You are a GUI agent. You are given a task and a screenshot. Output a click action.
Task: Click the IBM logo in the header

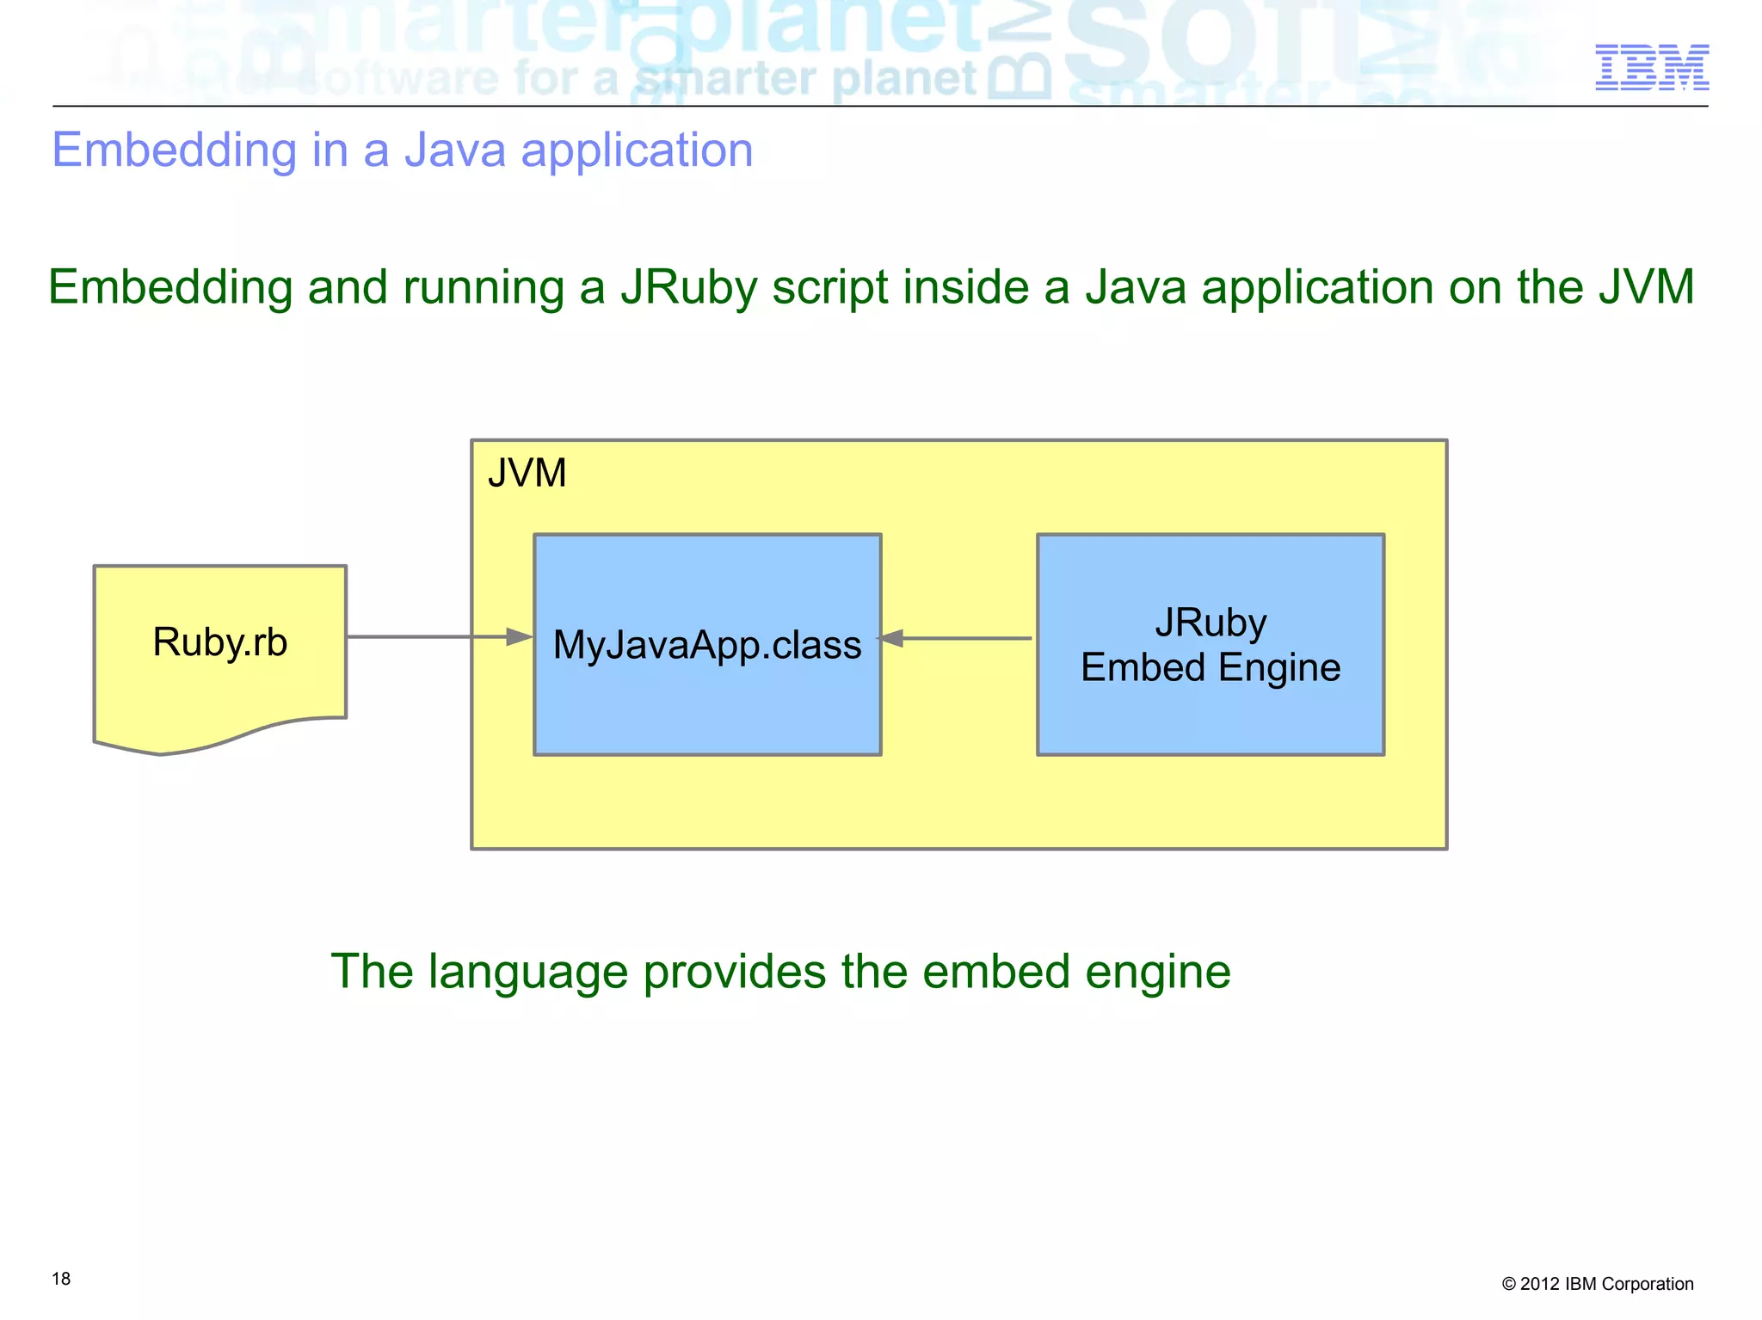point(1651,67)
